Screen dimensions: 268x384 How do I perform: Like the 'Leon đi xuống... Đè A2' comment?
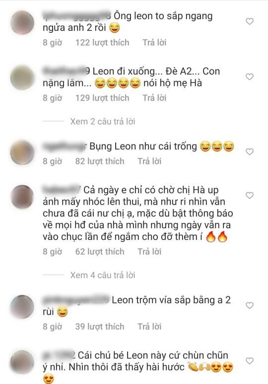pyautogui.click(x=250, y=77)
